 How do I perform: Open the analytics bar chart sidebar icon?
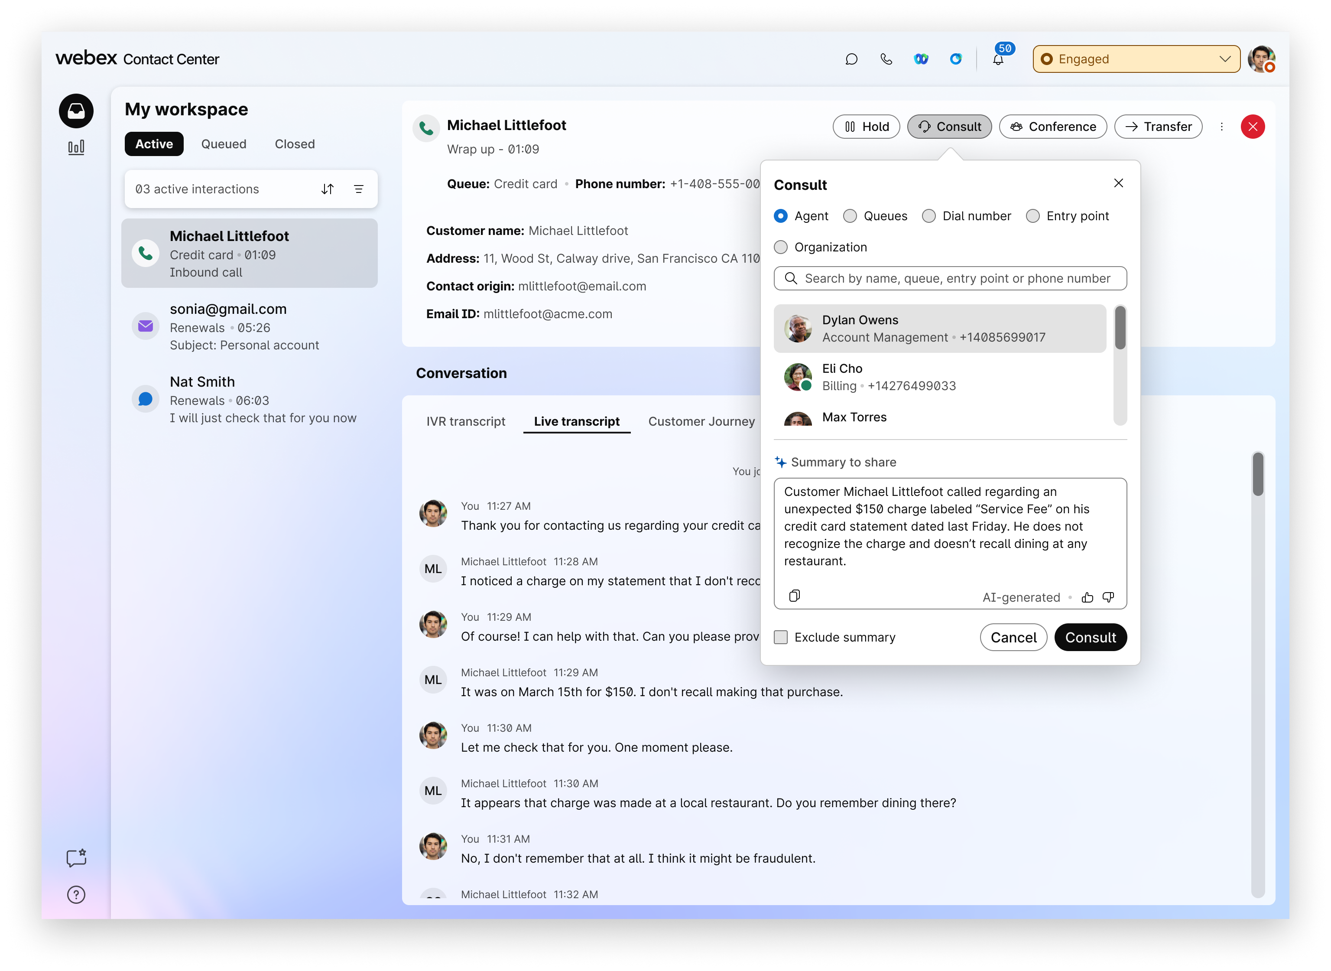[x=76, y=147]
